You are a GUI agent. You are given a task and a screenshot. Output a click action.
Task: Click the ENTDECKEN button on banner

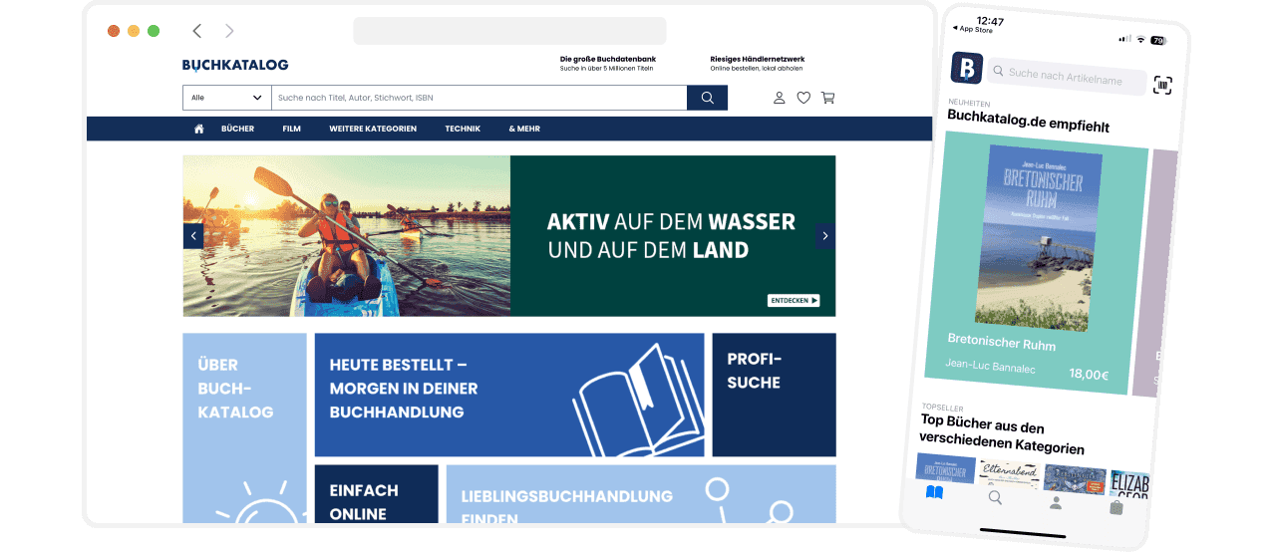coord(794,300)
